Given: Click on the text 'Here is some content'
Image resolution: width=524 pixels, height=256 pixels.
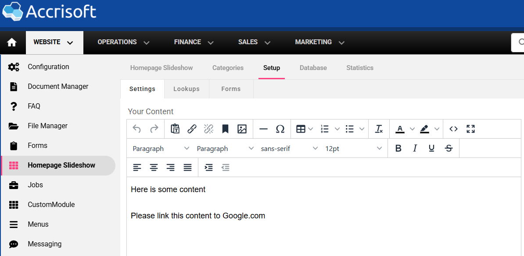Looking at the screenshot, I should [x=168, y=189].
